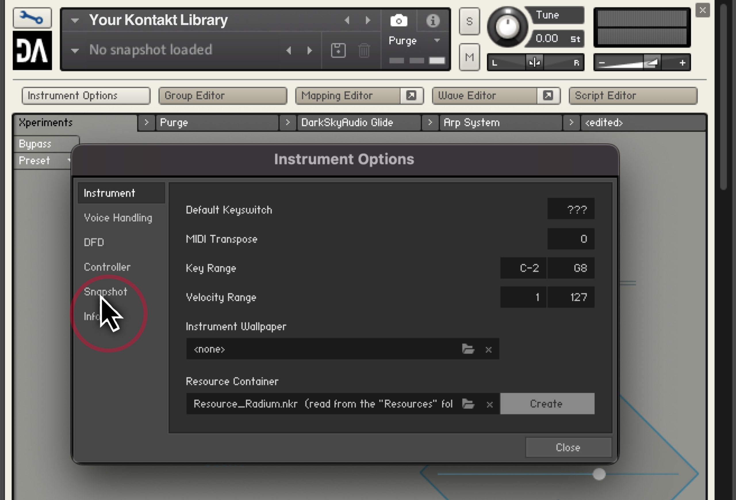Viewport: 736px width, 500px height.
Task: Select the Info category
Action: [x=92, y=316]
